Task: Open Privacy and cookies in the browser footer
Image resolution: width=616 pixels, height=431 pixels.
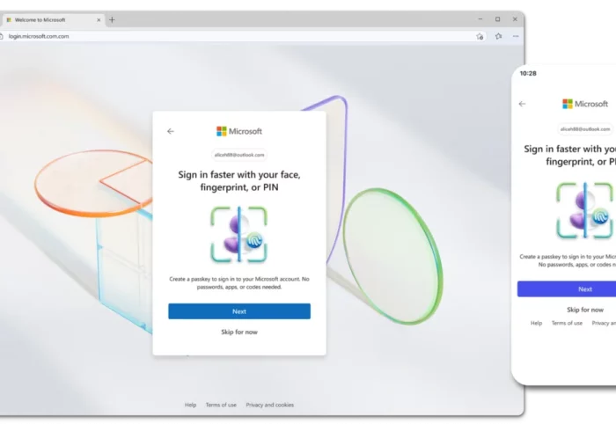Action: tap(270, 405)
